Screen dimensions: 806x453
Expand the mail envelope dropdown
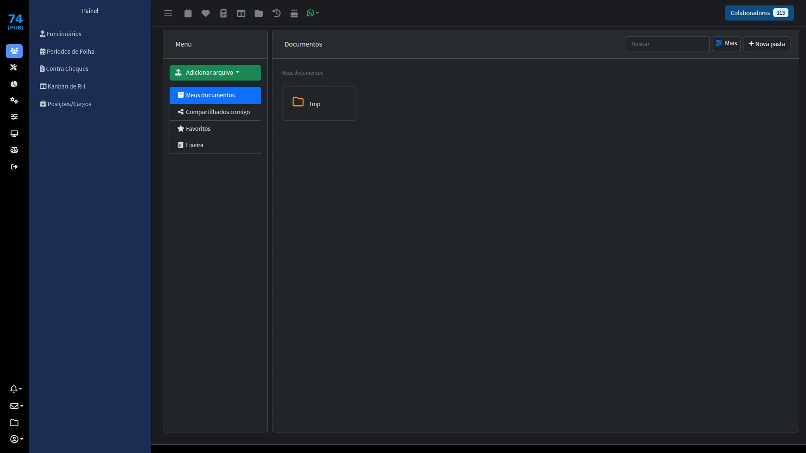16,406
